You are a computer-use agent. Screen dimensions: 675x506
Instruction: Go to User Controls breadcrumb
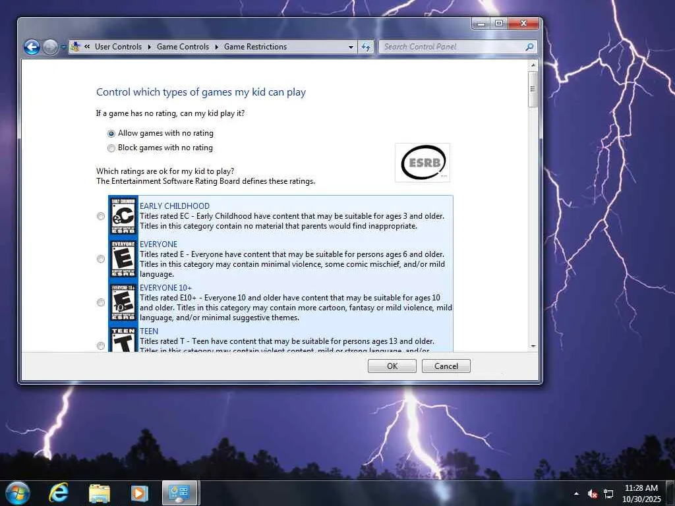118,47
